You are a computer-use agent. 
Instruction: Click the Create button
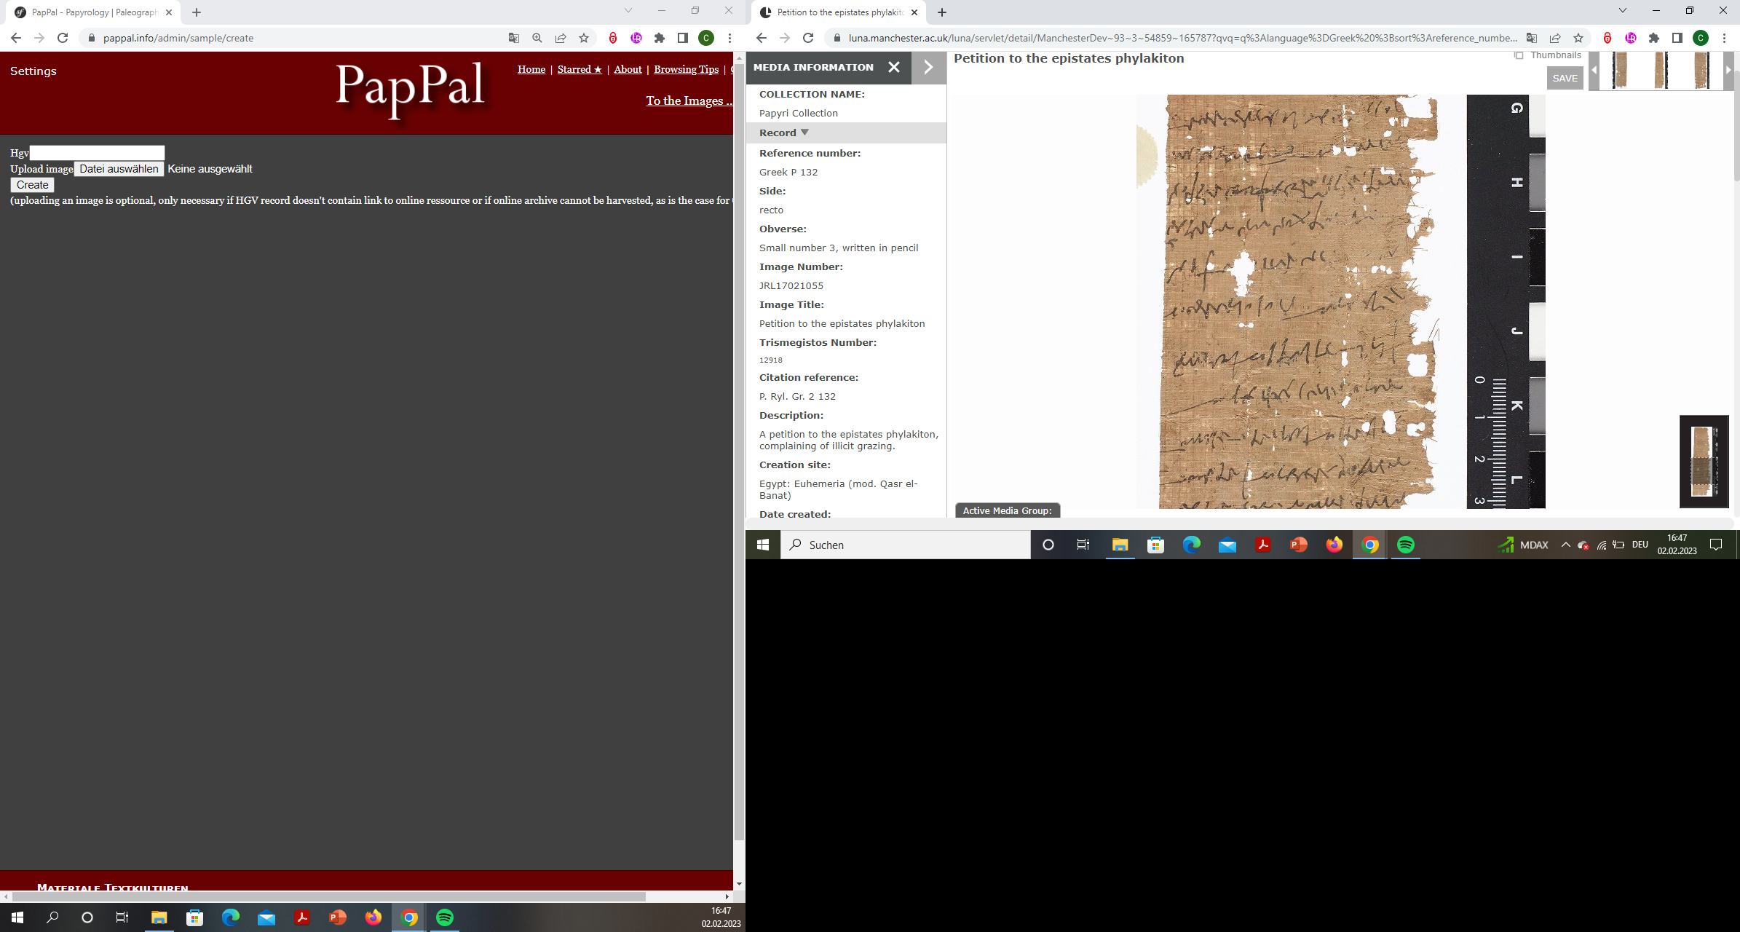pyautogui.click(x=32, y=185)
